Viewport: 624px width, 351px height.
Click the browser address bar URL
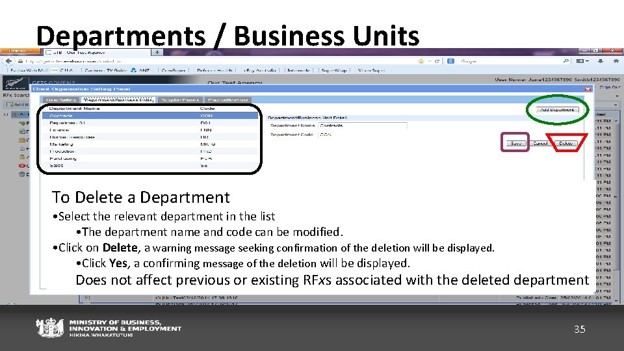click(75, 61)
